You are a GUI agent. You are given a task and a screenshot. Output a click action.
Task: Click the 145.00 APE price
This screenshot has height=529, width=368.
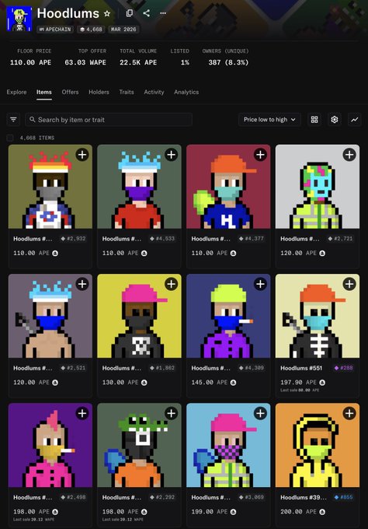pos(210,382)
